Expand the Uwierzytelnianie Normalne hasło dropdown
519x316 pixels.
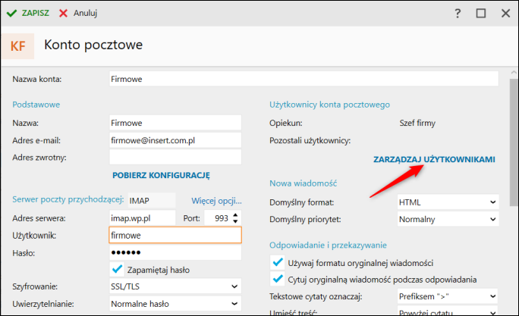click(175, 305)
